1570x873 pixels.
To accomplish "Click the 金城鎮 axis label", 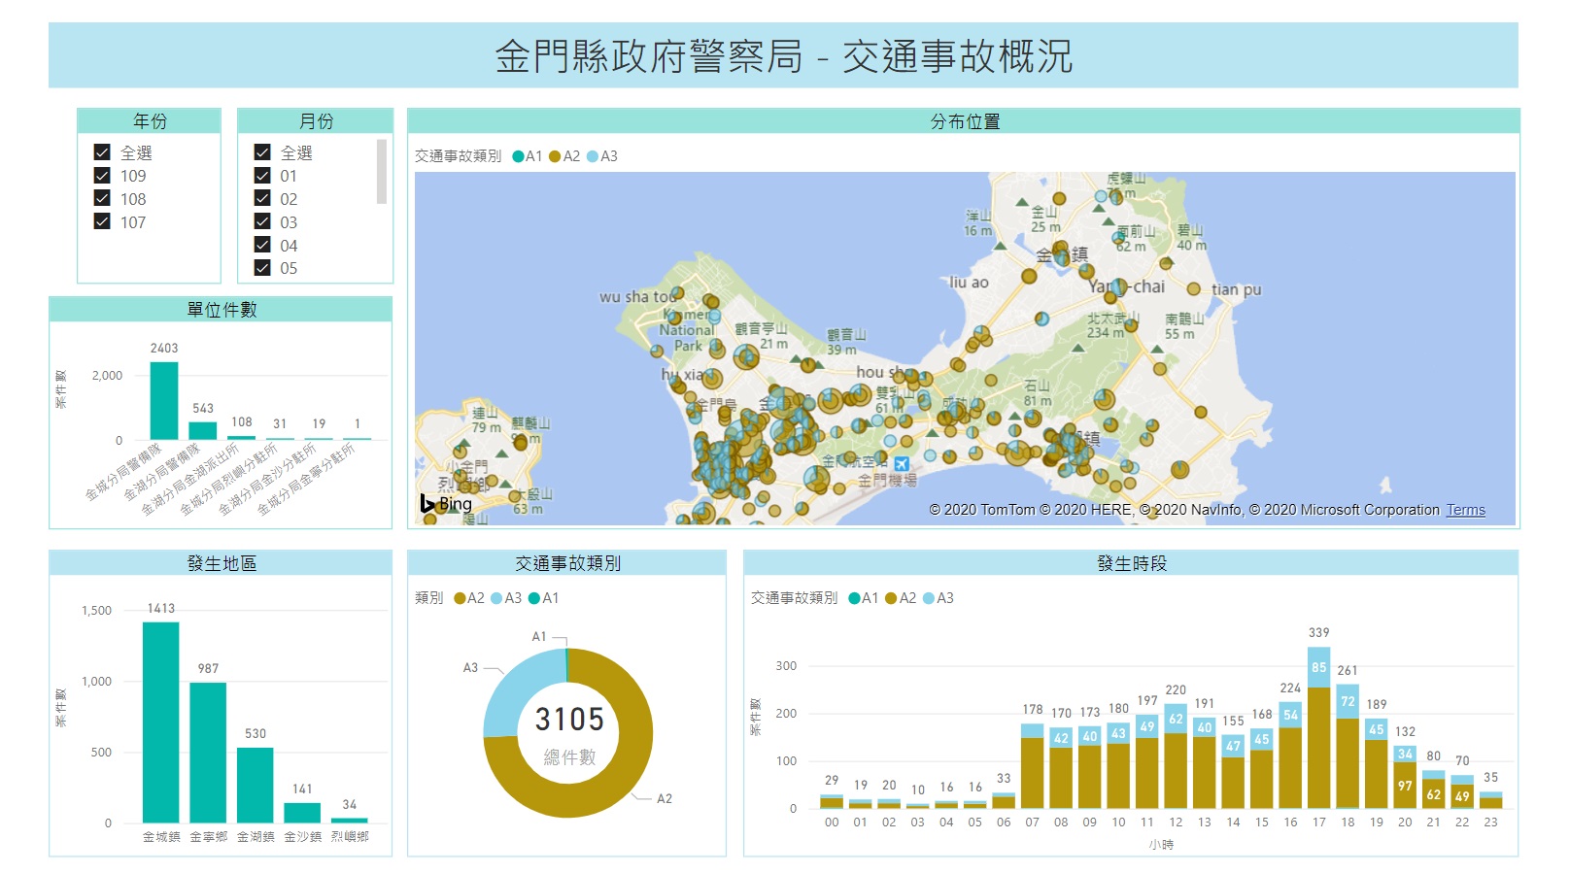I will [x=161, y=836].
